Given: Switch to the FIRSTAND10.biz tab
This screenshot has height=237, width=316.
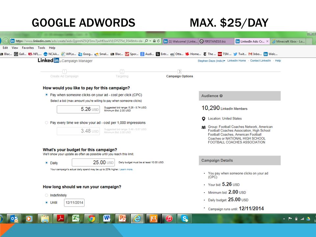Looking at the screenshot, I should (216, 41).
